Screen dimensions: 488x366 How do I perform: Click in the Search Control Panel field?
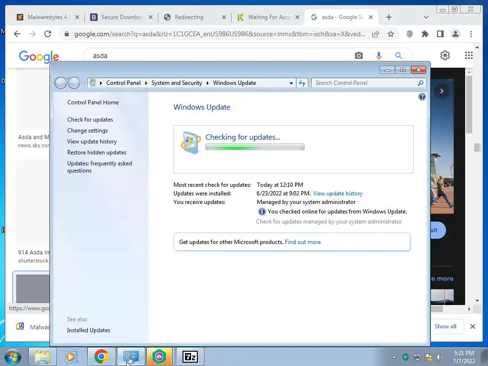click(x=365, y=83)
